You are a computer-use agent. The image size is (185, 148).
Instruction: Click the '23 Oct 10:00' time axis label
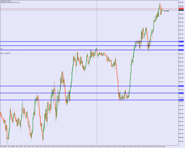(154, 147)
